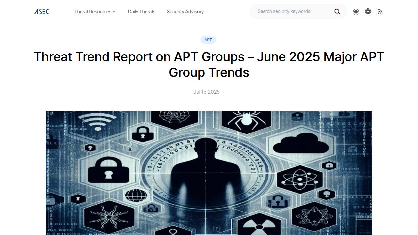Toggle light/dark theme sun icon
Screen dimensions: 418x235
[356, 12]
